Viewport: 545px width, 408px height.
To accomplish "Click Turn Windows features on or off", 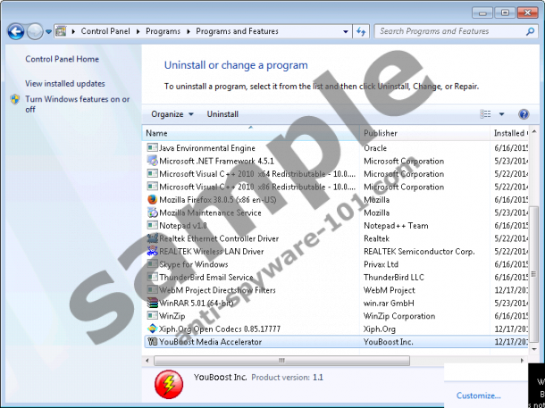I will (77, 104).
